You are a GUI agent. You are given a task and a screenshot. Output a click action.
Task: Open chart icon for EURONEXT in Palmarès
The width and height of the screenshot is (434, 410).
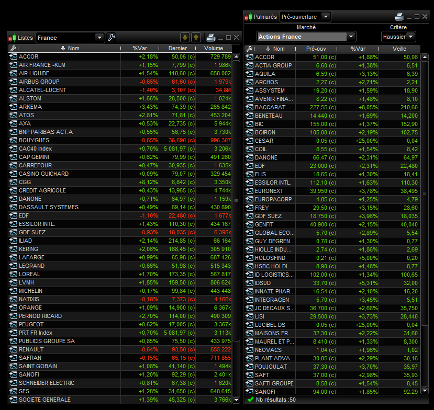tap(249, 191)
